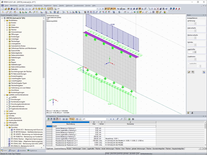Click the lock icon in the Panel
The height and width of the screenshot is (155, 207).
pyautogui.click(x=204, y=72)
